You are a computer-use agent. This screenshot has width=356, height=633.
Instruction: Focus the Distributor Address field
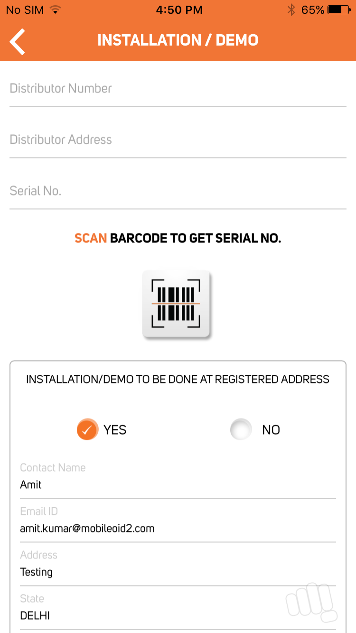178,140
